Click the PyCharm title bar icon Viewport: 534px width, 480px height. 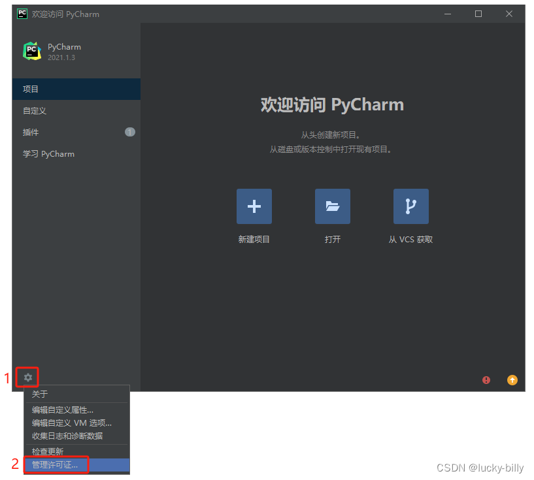22,14
